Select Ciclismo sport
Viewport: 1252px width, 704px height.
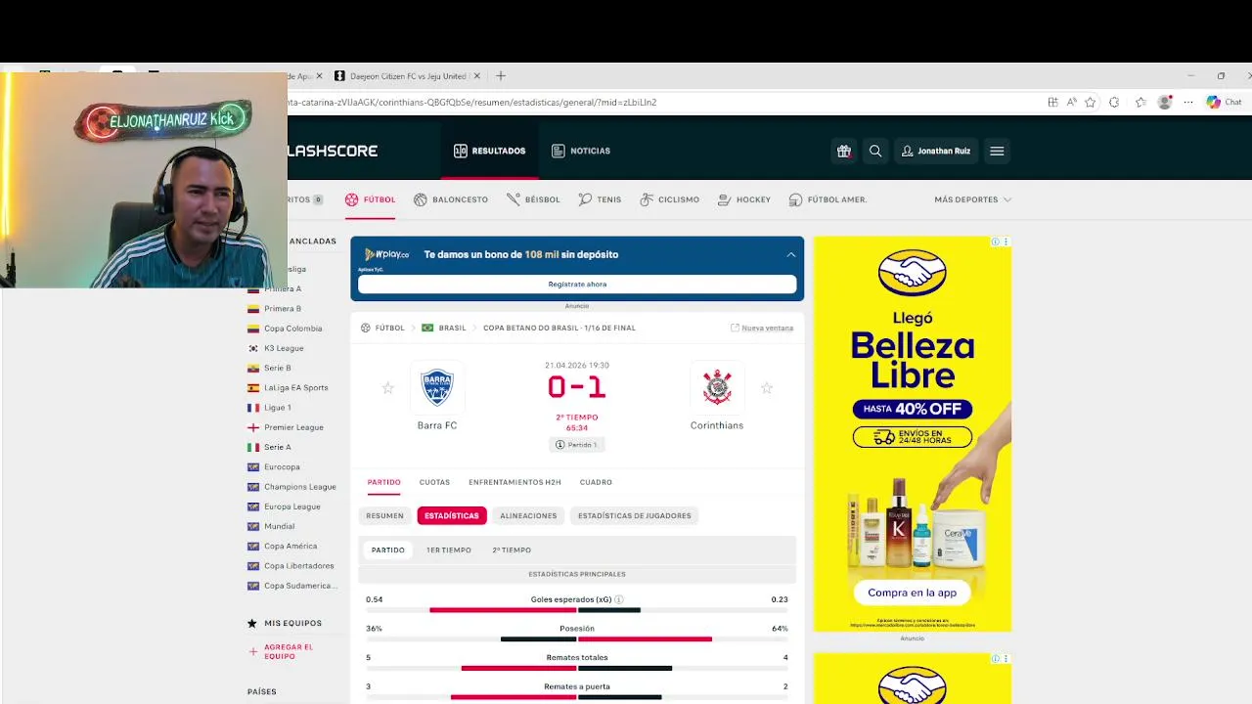pyautogui.click(x=670, y=199)
